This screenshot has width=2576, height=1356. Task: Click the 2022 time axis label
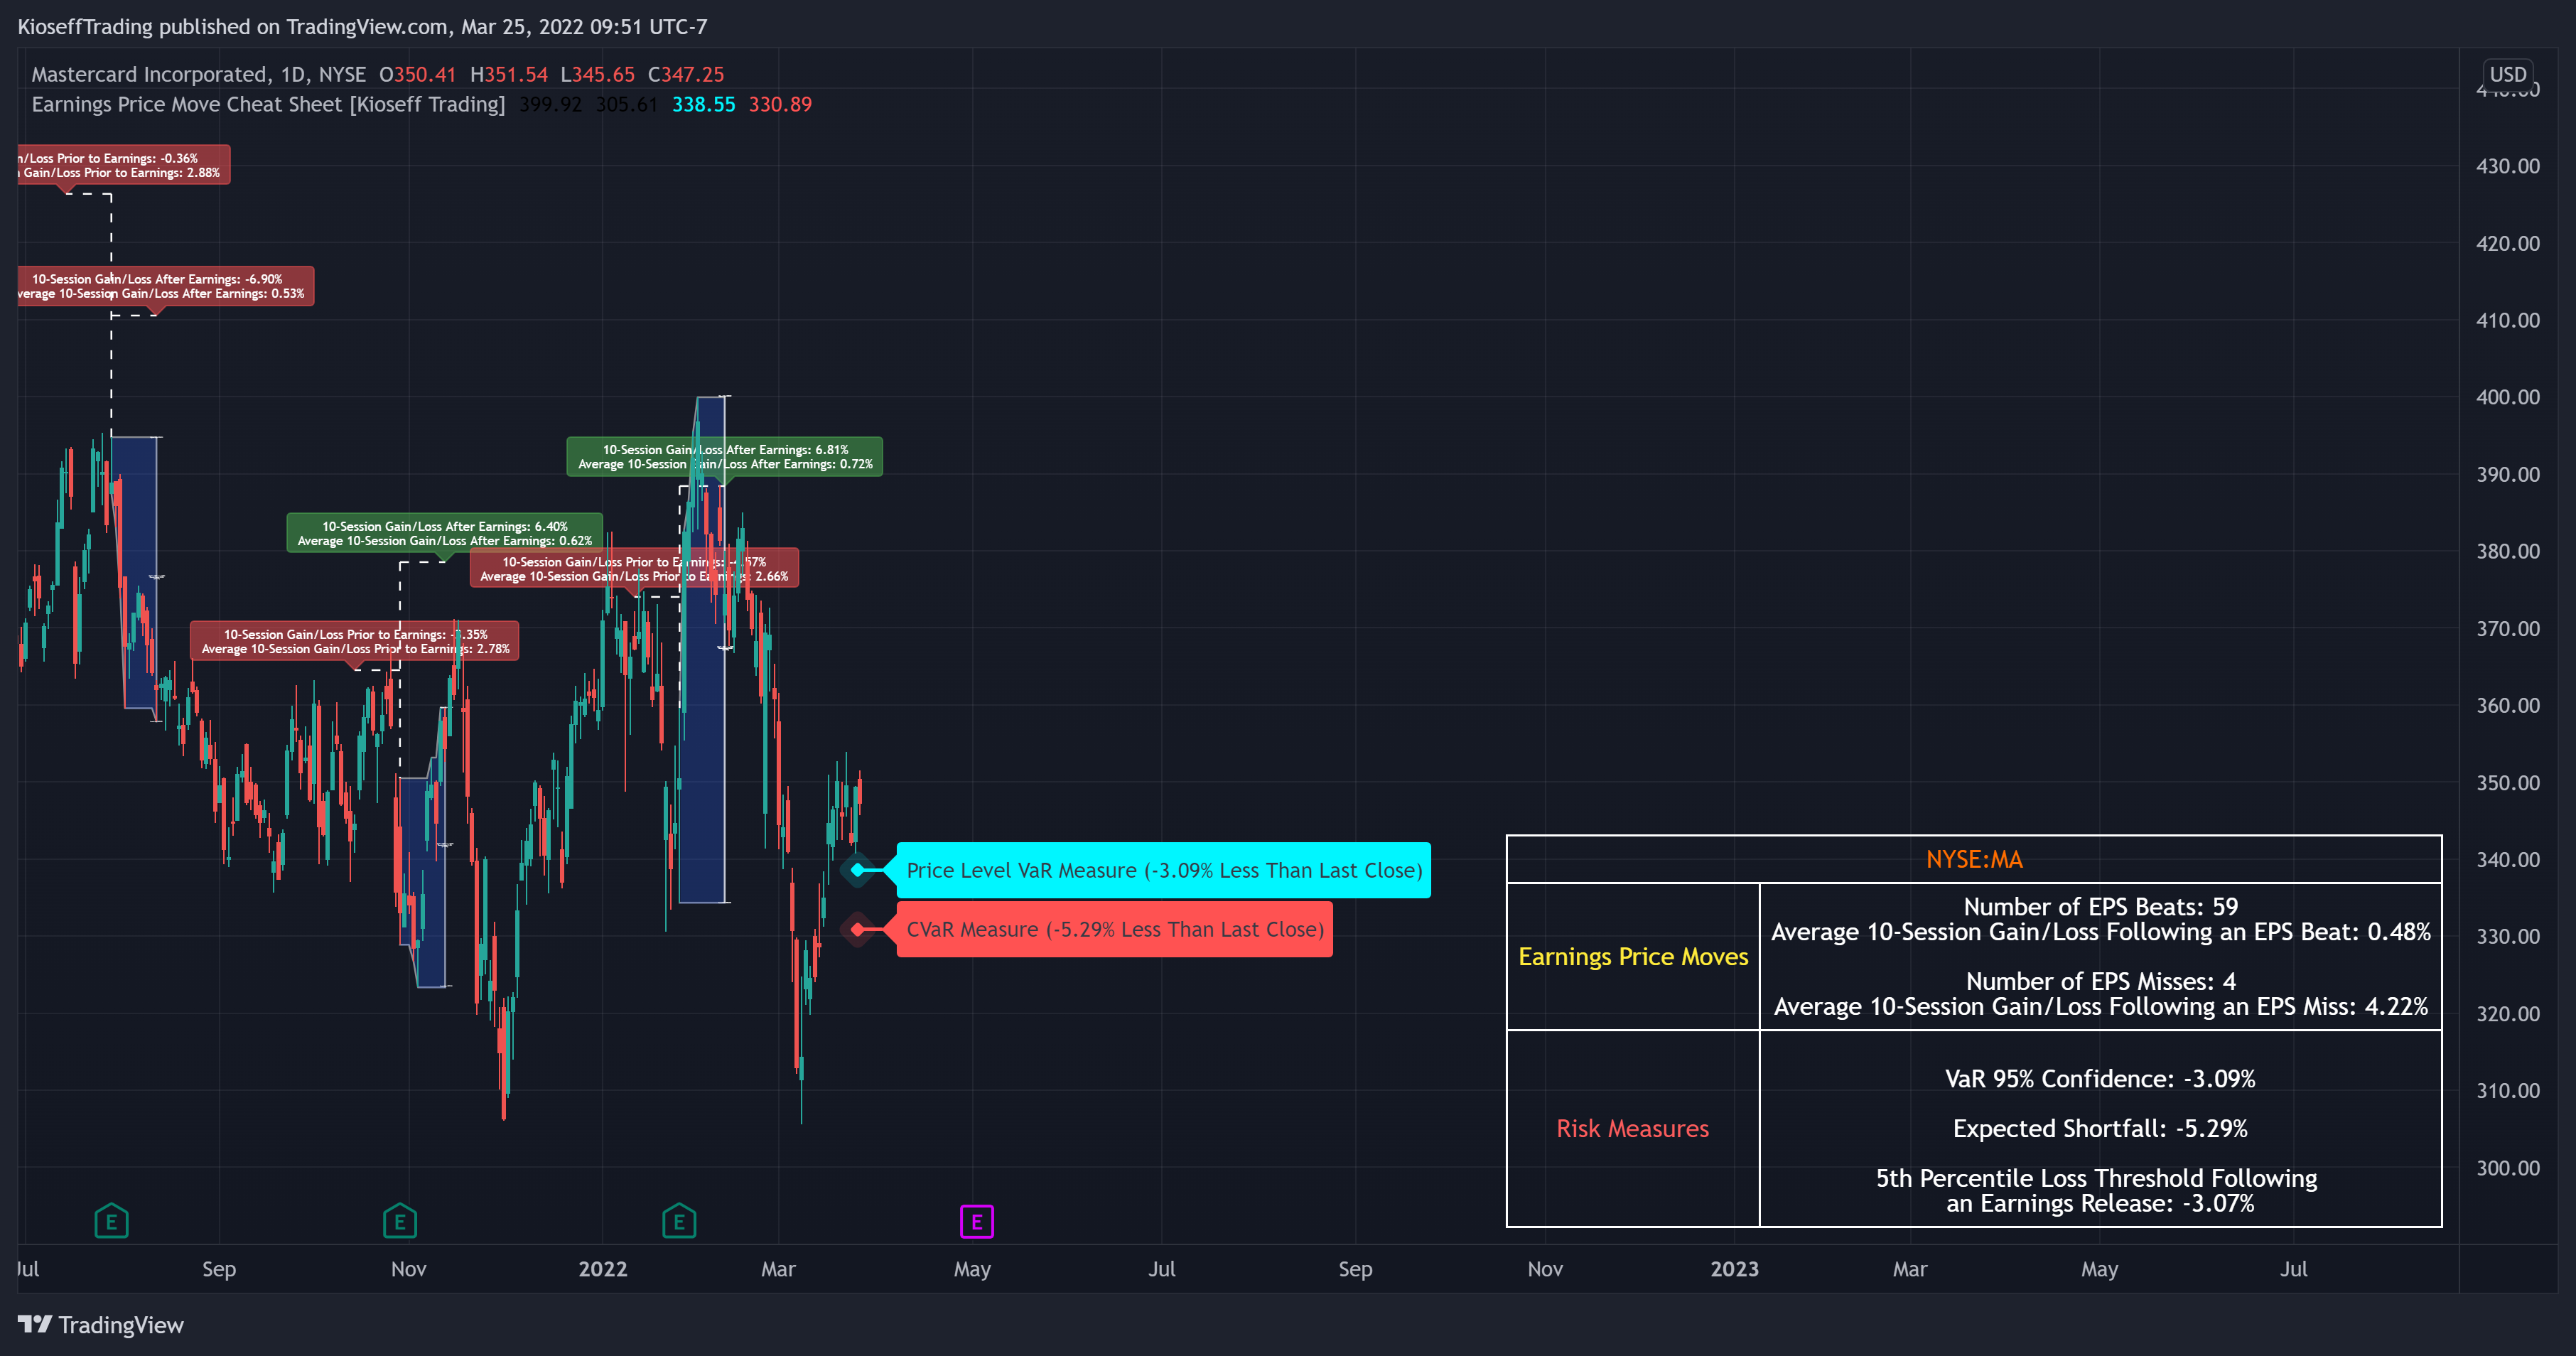pos(603,1268)
